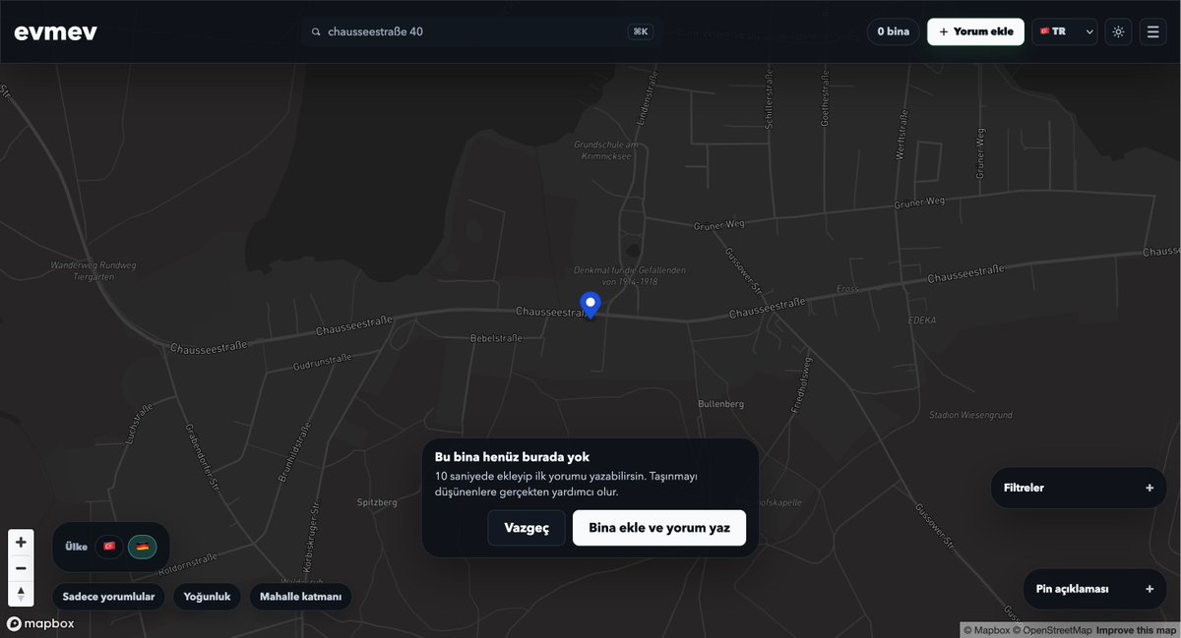Open the TR language dropdown
The width and height of the screenshot is (1181, 638).
[x=1065, y=31]
